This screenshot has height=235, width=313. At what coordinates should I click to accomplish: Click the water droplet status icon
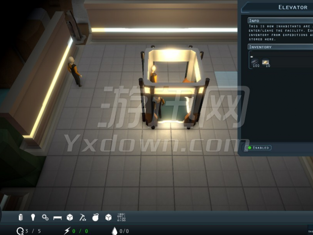pos(114,231)
